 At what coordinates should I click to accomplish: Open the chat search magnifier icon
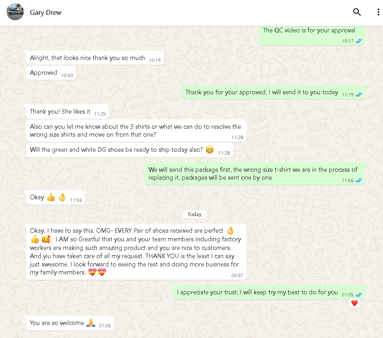pos(357,12)
